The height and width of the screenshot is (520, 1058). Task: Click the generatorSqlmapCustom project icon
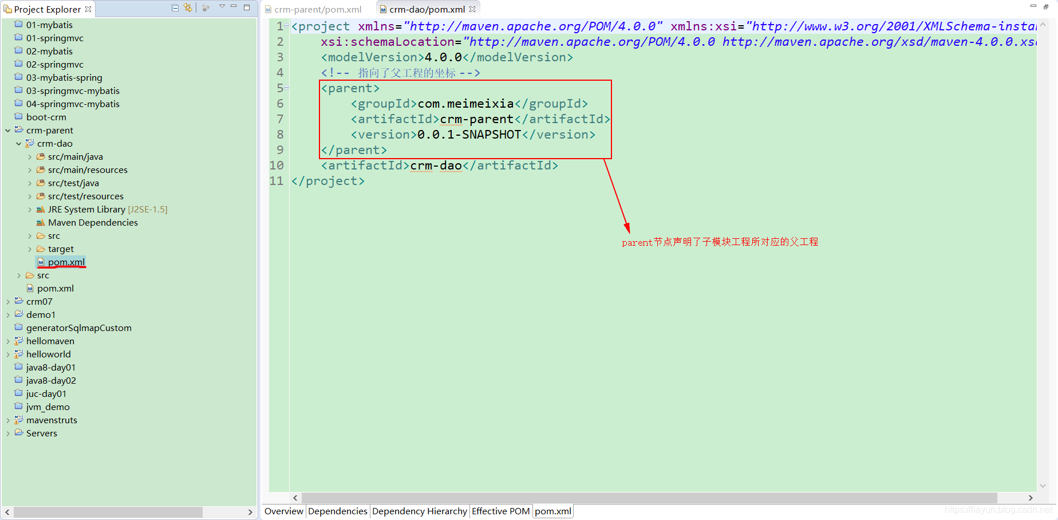(18, 328)
